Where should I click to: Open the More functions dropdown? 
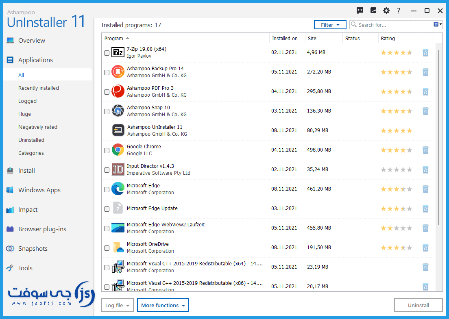(163, 305)
